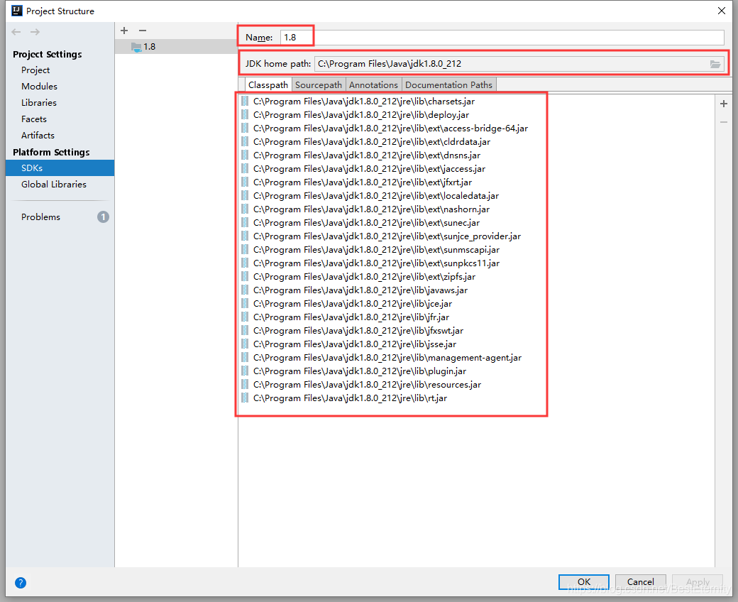Viewport: 738px width, 602px height.
Task: Click the forward navigation arrow
Action: (x=35, y=32)
